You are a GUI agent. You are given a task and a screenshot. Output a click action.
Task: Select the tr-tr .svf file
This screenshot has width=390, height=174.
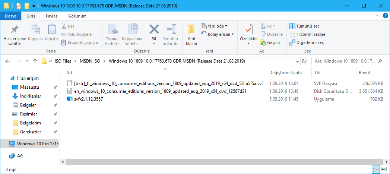click(165, 83)
